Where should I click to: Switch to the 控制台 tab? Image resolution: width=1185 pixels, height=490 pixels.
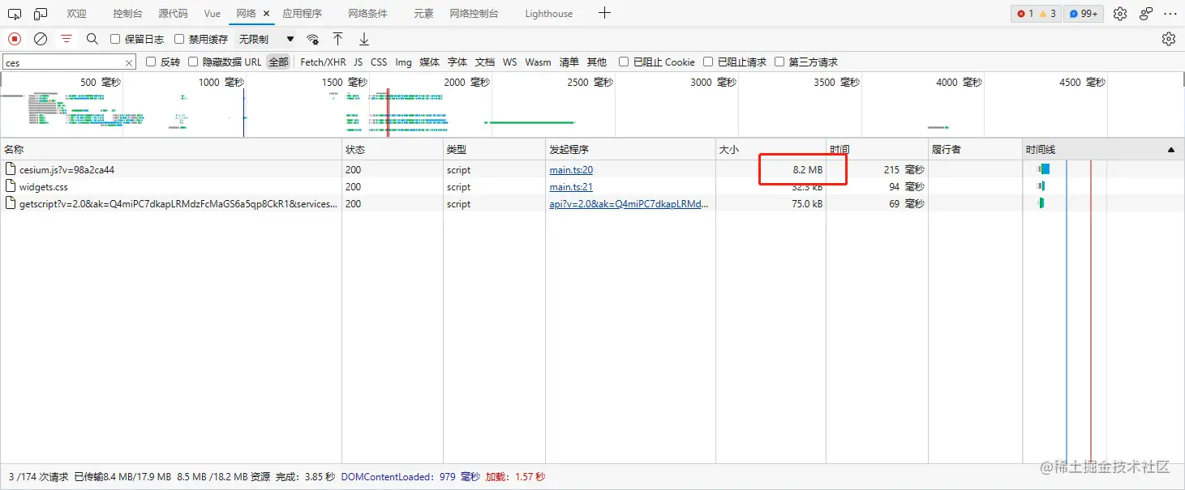coord(127,14)
